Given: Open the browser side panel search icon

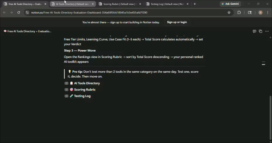Looking at the screenshot, I should tap(250, 13).
